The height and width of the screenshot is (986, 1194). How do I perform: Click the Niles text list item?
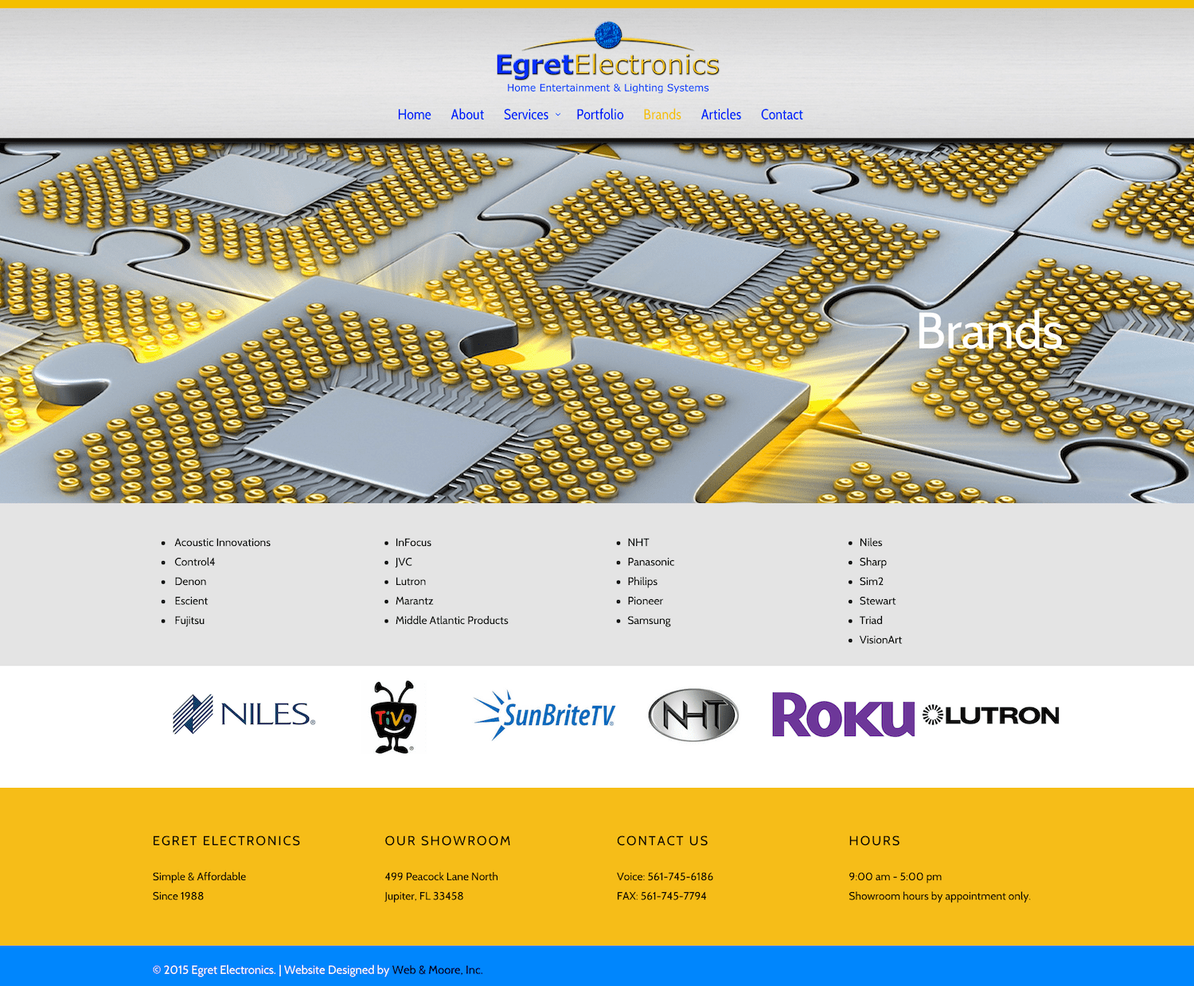871,543
